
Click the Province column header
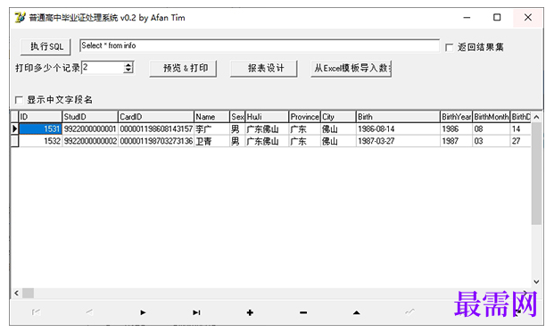click(304, 117)
